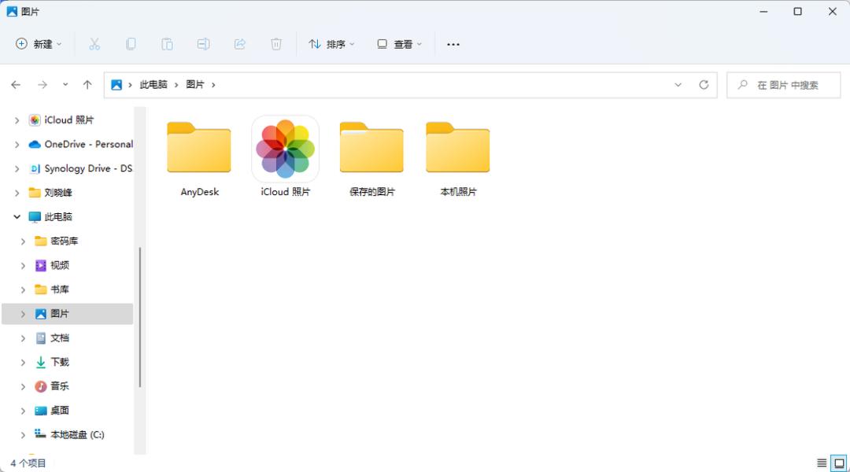Go forward with the right arrow

pyautogui.click(x=42, y=84)
